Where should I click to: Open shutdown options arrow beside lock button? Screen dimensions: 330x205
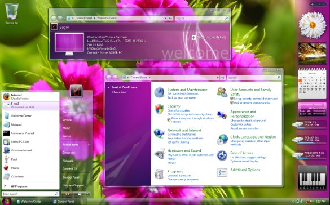(88, 194)
